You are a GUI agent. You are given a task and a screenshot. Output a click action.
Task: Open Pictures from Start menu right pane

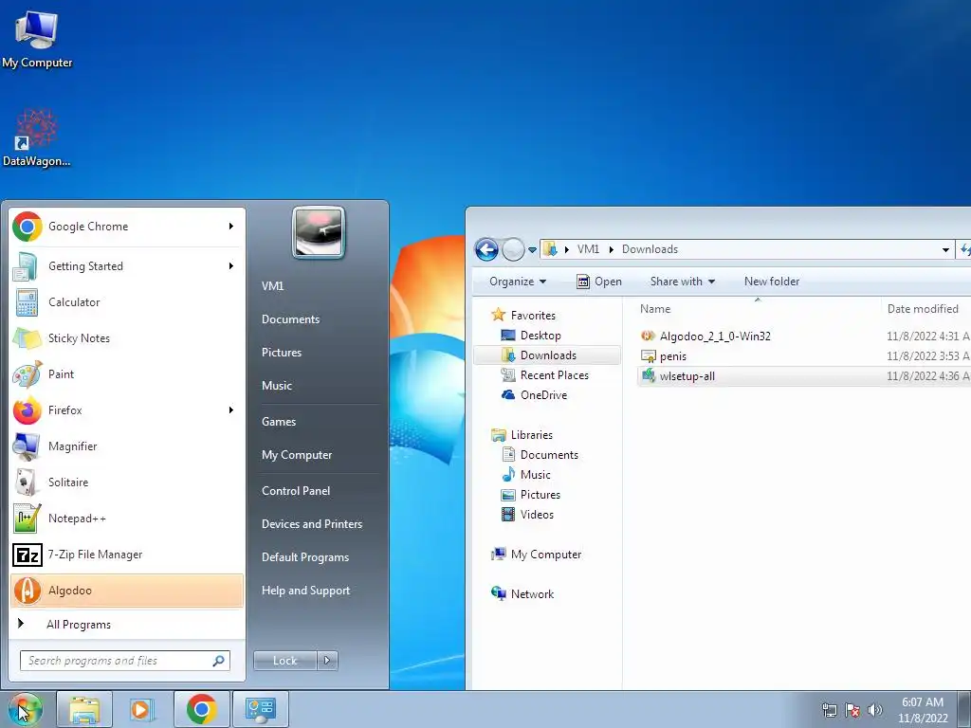(x=281, y=353)
